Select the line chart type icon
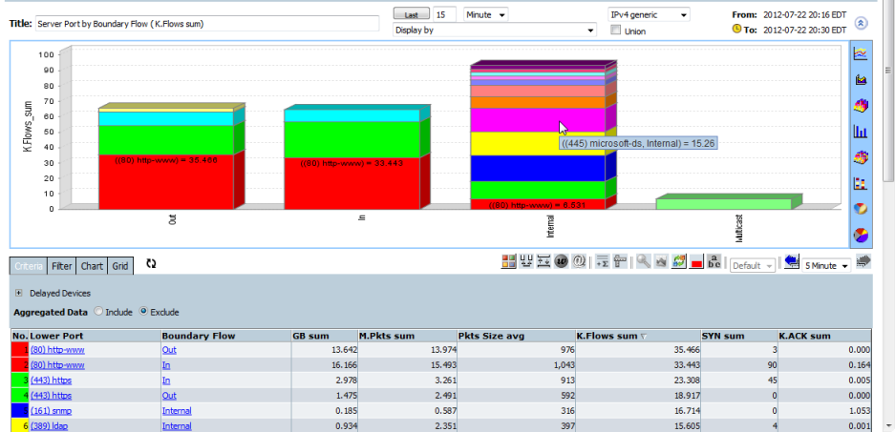 click(861, 53)
